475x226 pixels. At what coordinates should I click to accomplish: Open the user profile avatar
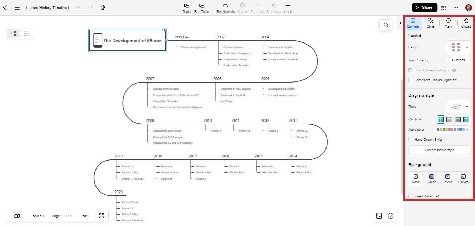coord(468,8)
